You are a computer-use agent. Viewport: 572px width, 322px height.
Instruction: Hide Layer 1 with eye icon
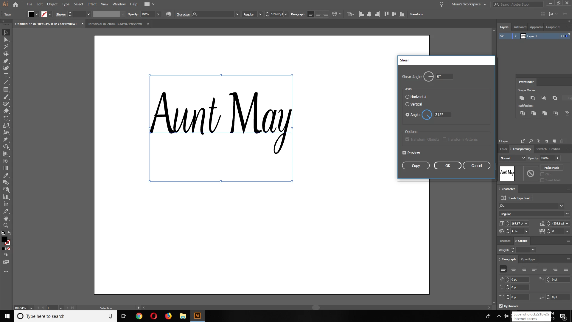click(x=502, y=36)
